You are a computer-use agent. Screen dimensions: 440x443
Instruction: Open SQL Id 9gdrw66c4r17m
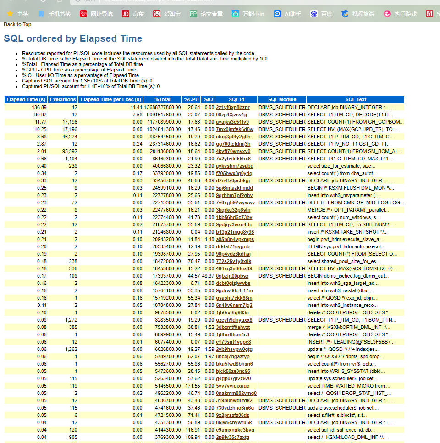tap(234, 291)
